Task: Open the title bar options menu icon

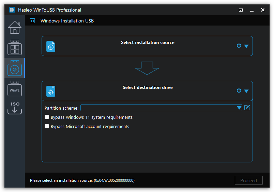Action: coord(241,10)
